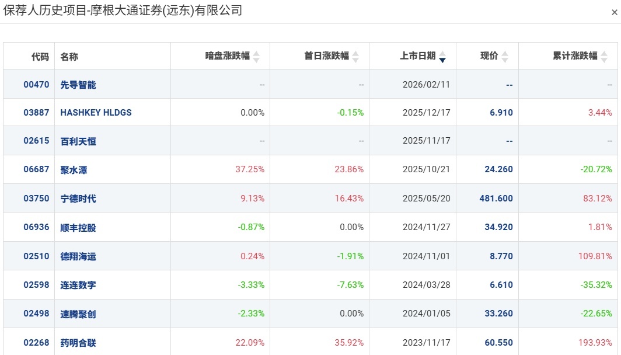
Task: Click the 代码 column header
Action: (40, 57)
